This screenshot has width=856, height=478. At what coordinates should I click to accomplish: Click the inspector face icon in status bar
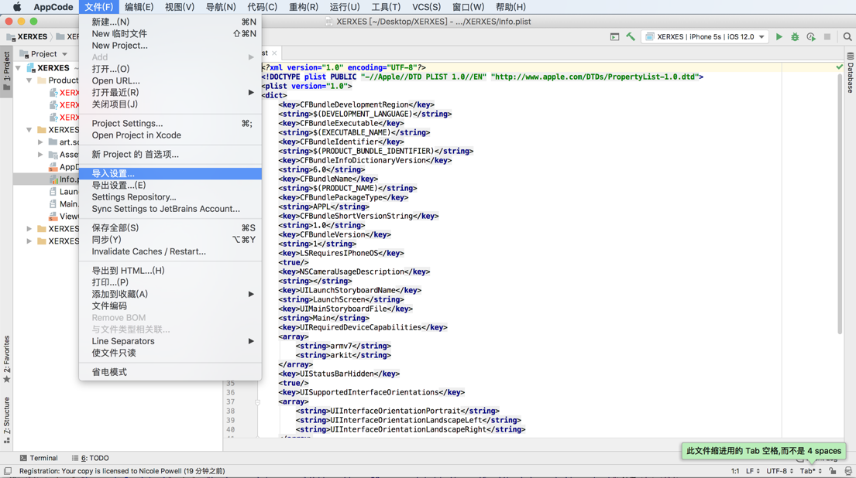pos(847,471)
